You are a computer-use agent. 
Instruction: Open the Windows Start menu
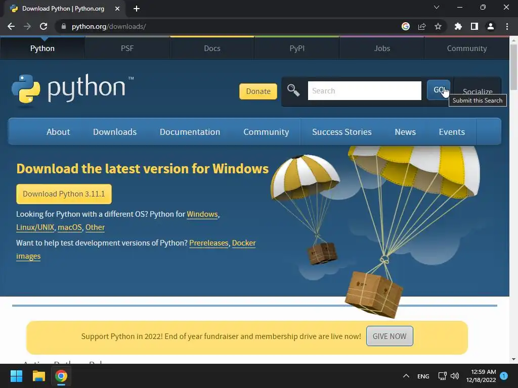click(16, 376)
